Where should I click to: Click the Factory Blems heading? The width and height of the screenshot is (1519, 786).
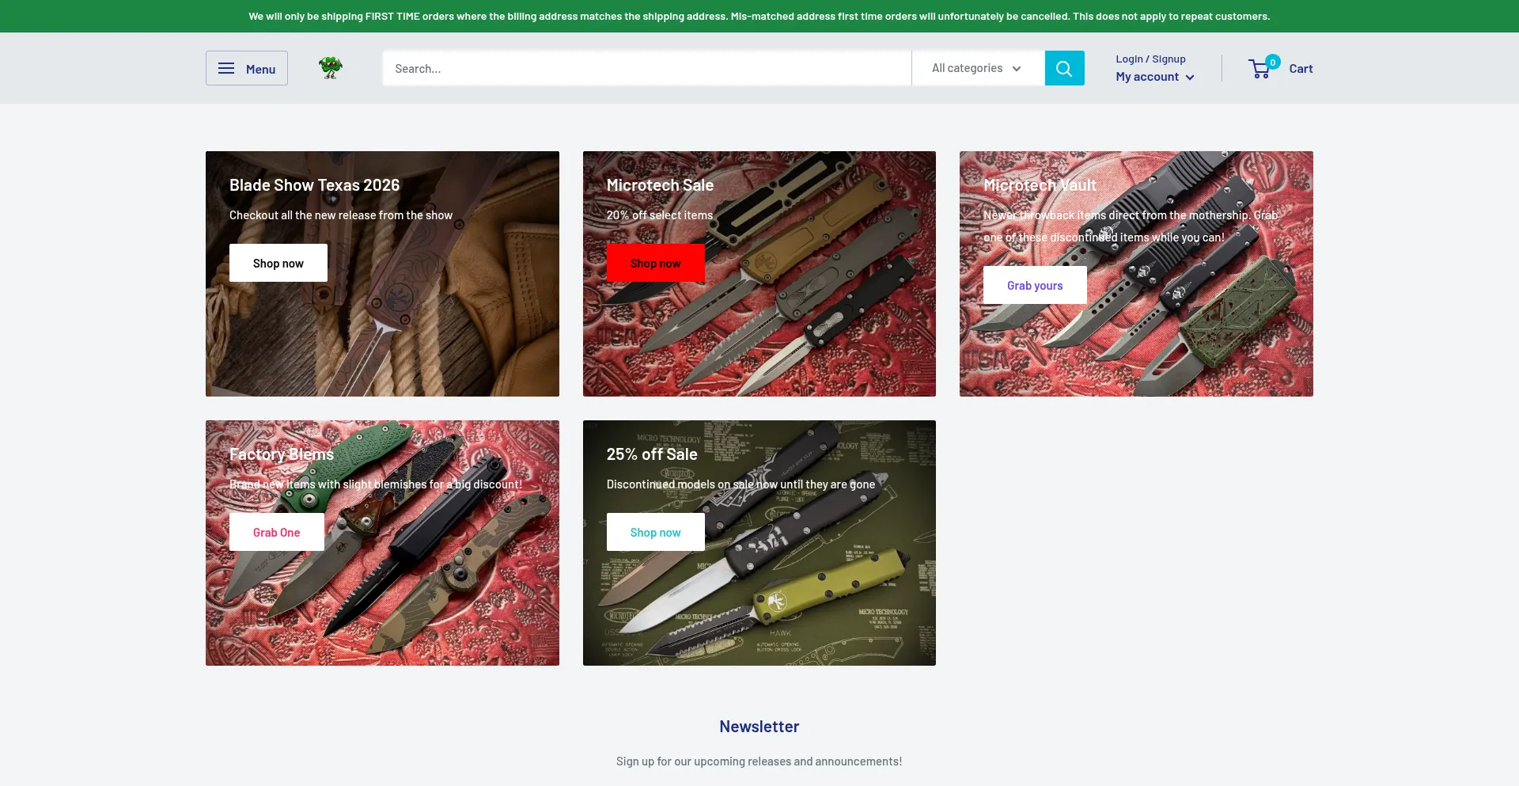(x=282, y=454)
